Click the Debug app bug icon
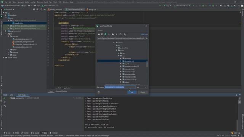The image size is (244, 137). 203,6
